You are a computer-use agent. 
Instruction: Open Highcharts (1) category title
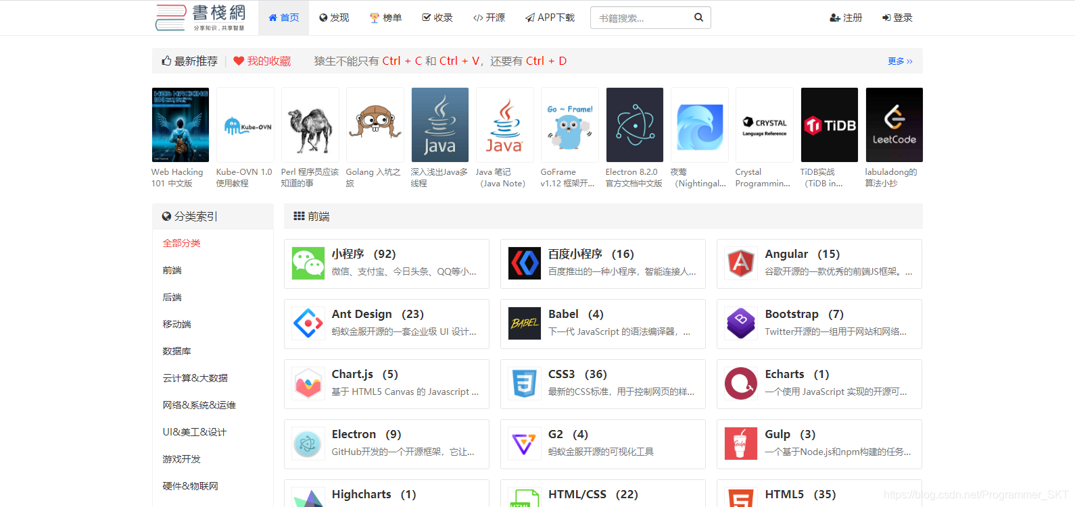coord(374,494)
